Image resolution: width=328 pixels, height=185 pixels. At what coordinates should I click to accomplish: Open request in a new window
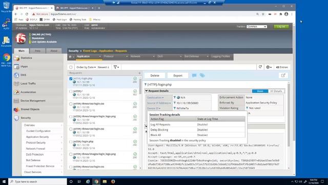pos(283,76)
